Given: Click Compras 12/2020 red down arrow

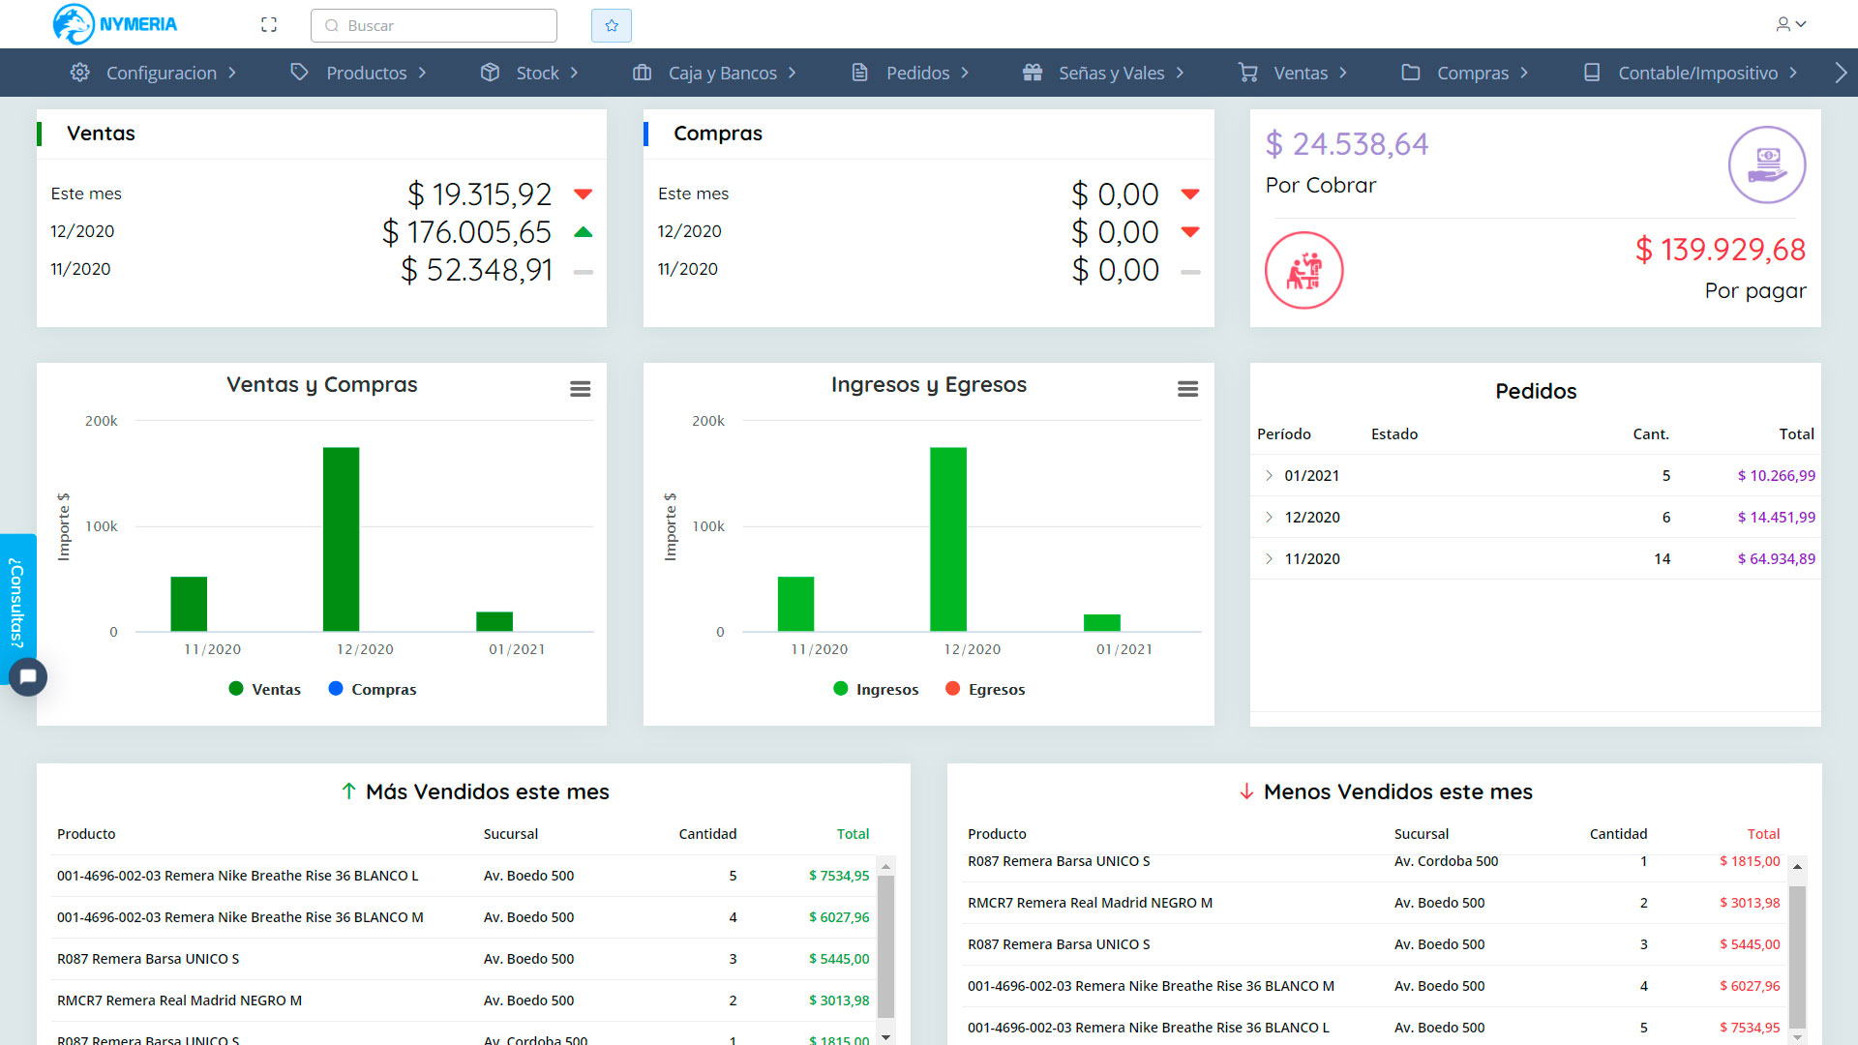Looking at the screenshot, I should point(1190,231).
